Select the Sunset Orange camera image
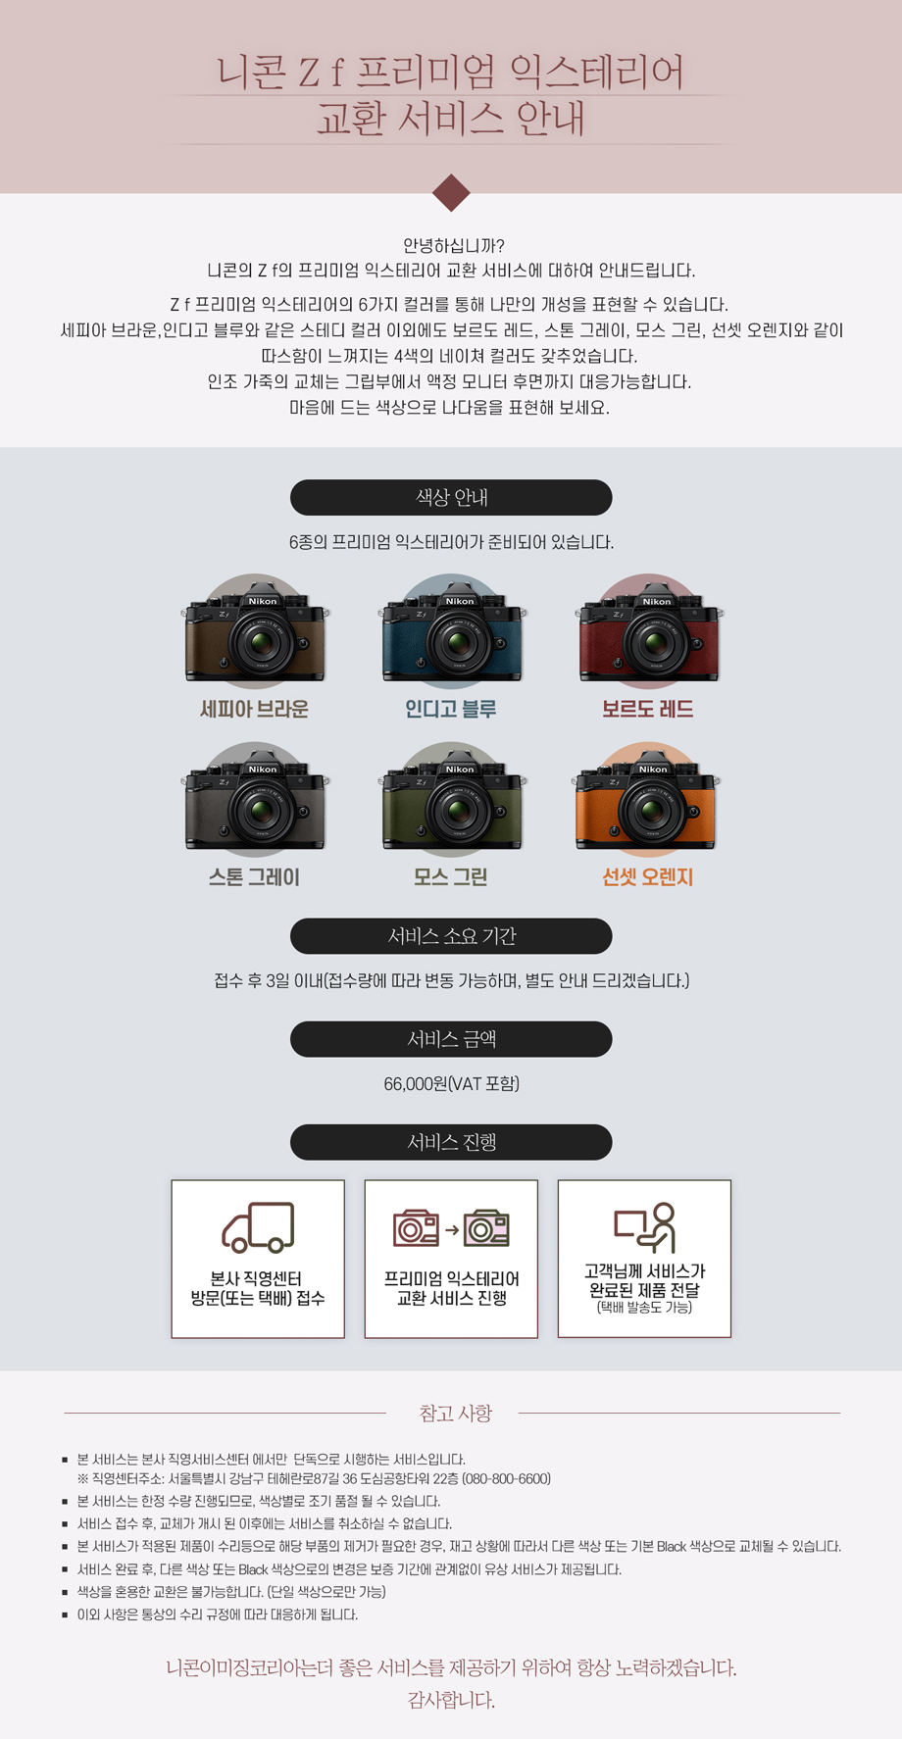The width and height of the screenshot is (902, 1739). (648, 800)
